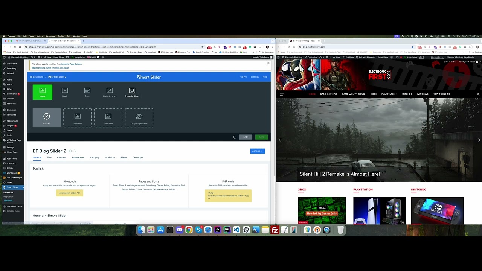Close the add slide panel

click(47, 118)
